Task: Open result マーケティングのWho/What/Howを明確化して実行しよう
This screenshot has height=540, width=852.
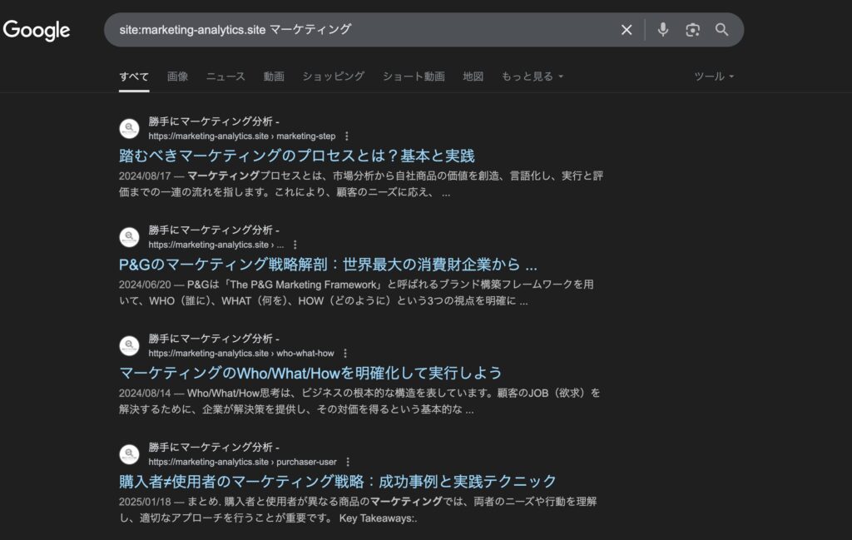Action: tap(310, 374)
